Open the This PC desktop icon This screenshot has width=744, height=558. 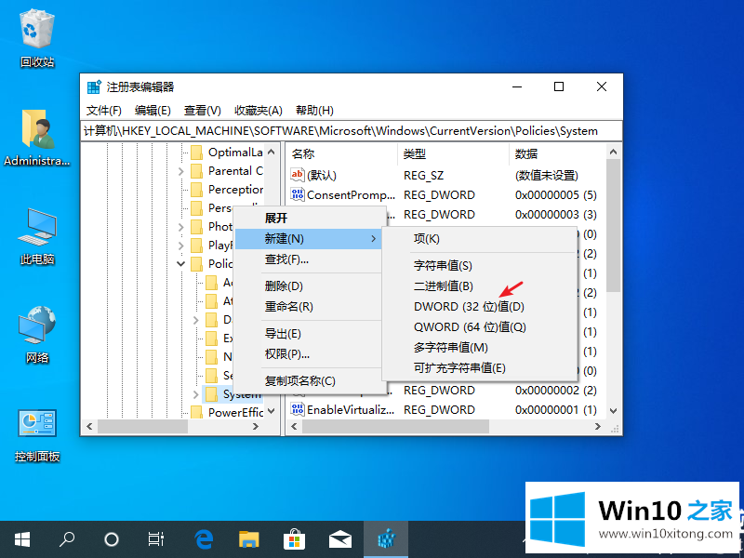point(37,236)
